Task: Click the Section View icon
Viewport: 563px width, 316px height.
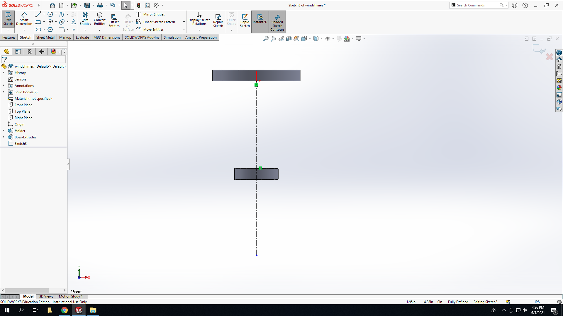Action: (x=289, y=39)
